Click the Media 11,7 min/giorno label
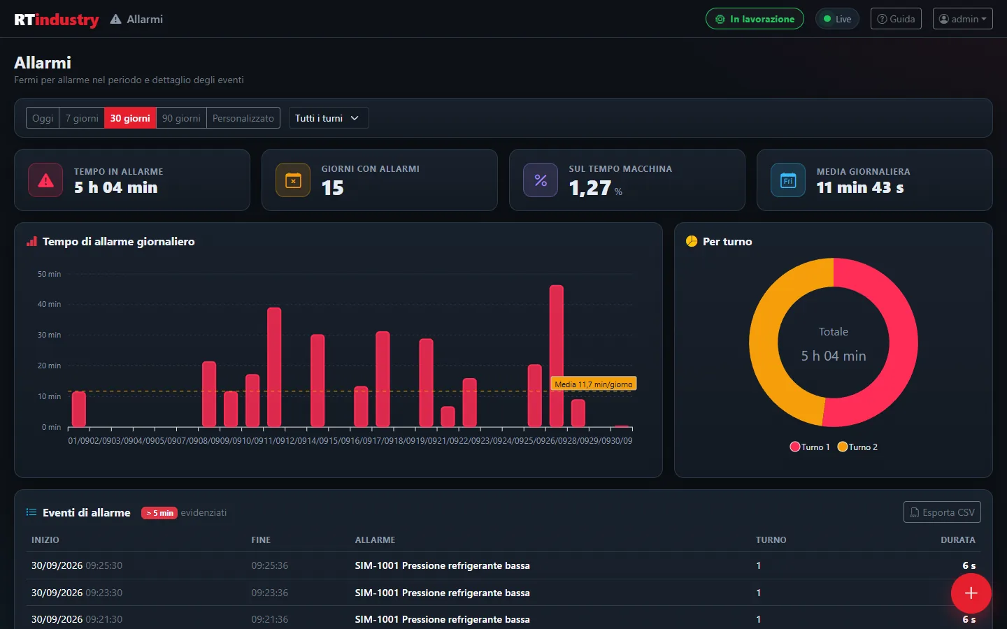Image resolution: width=1007 pixels, height=629 pixels. (x=594, y=384)
